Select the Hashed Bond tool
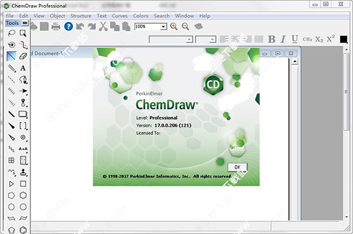The image size is (353, 234). (x=11, y=91)
